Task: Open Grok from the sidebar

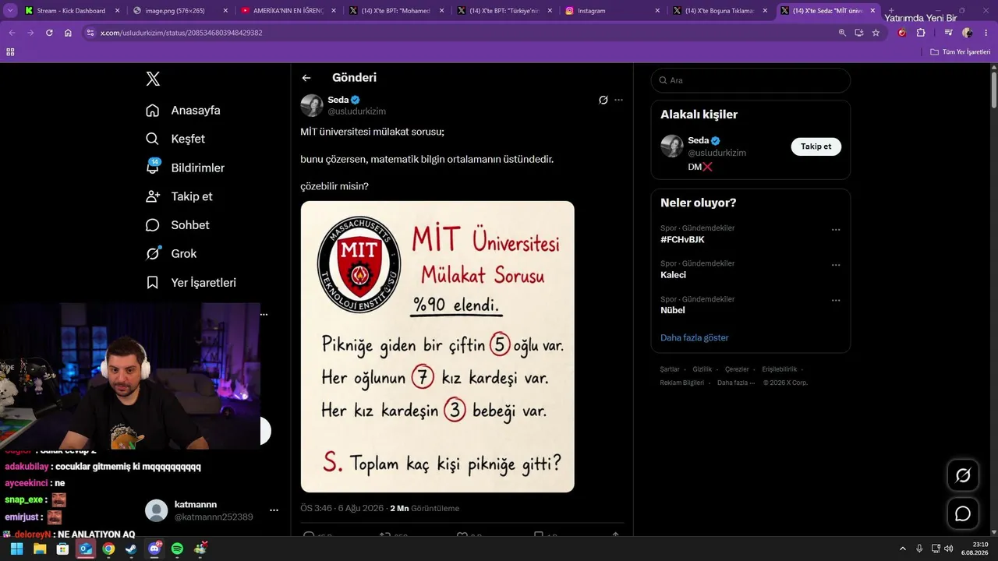Action: pos(171,254)
